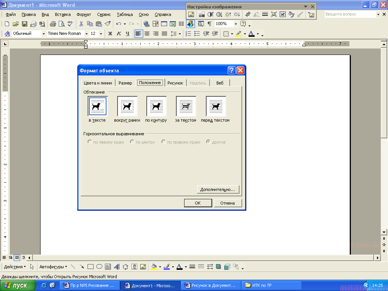The height and width of the screenshot is (291, 388).
Task: Switch to 'Рисунок' tab
Action: coord(175,83)
